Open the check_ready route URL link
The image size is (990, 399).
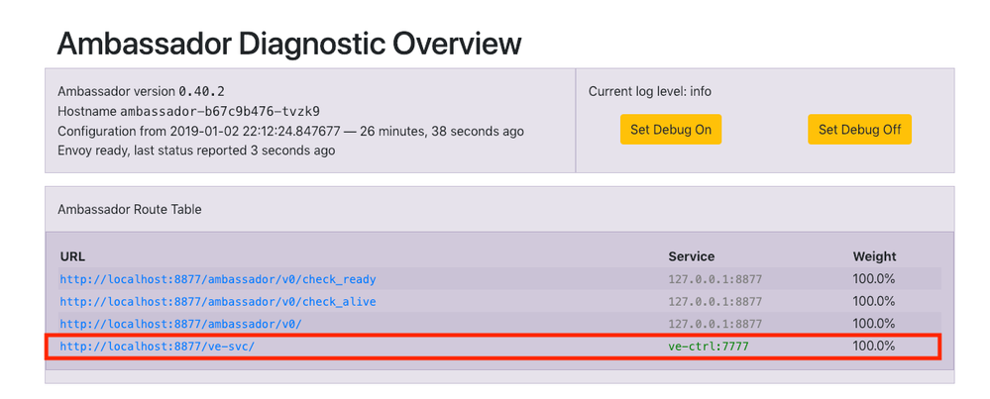[218, 279]
